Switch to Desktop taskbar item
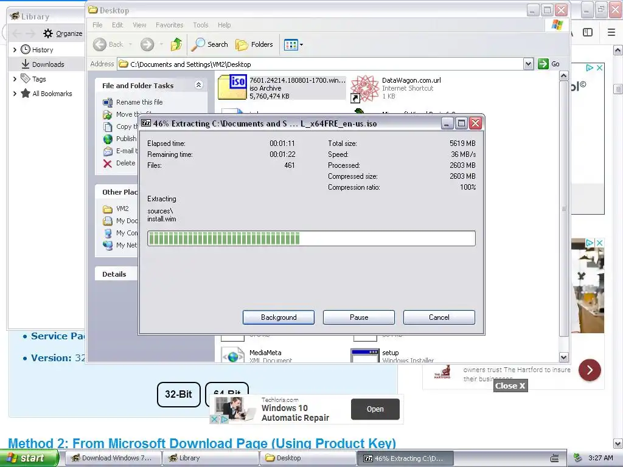 click(308, 458)
